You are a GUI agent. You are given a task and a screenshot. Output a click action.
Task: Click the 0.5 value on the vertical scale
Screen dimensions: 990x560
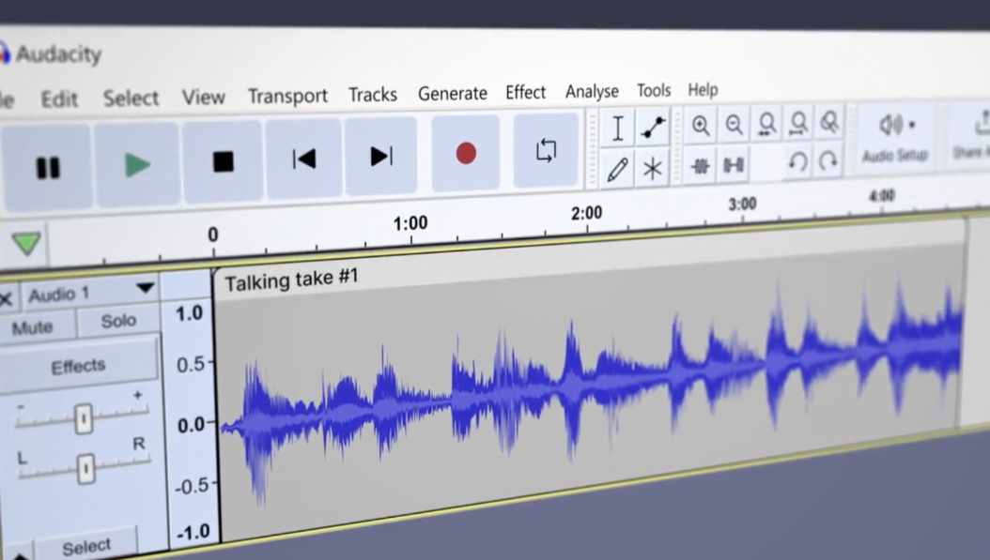[190, 364]
